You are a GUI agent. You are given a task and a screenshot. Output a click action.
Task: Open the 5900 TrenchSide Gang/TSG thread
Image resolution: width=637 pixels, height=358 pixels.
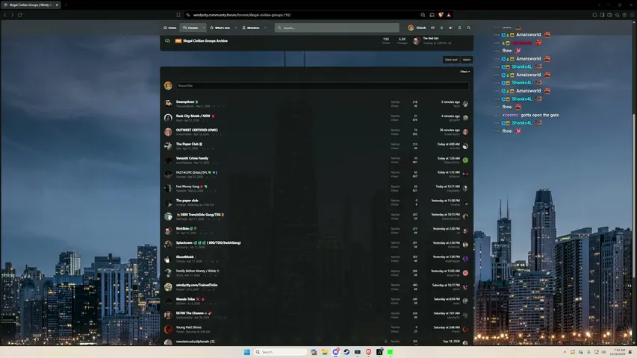(x=200, y=214)
